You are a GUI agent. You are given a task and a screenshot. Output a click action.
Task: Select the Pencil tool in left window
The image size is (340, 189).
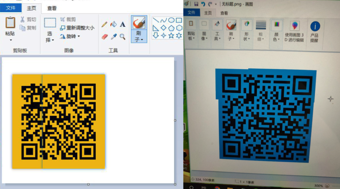click(x=104, y=24)
